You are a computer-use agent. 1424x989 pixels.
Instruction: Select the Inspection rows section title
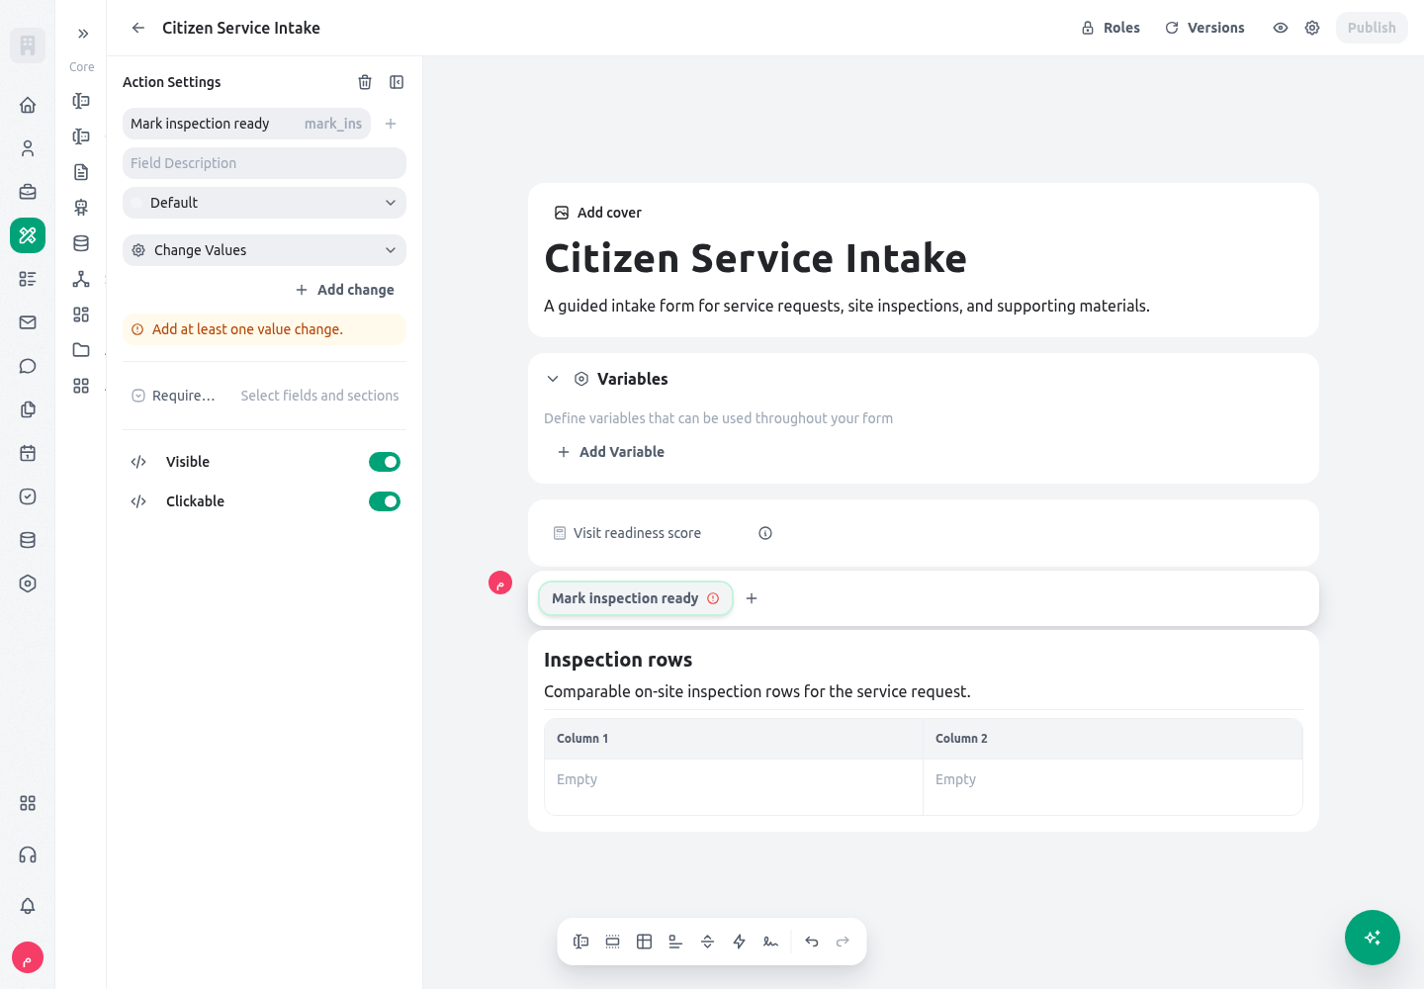(x=618, y=660)
